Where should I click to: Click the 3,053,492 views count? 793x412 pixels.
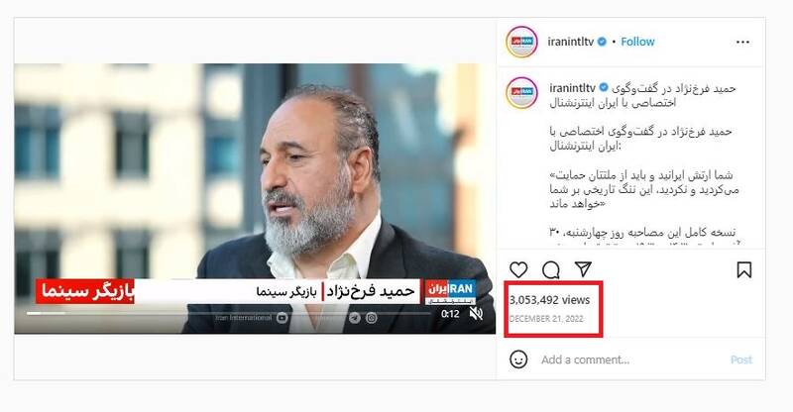tap(550, 300)
